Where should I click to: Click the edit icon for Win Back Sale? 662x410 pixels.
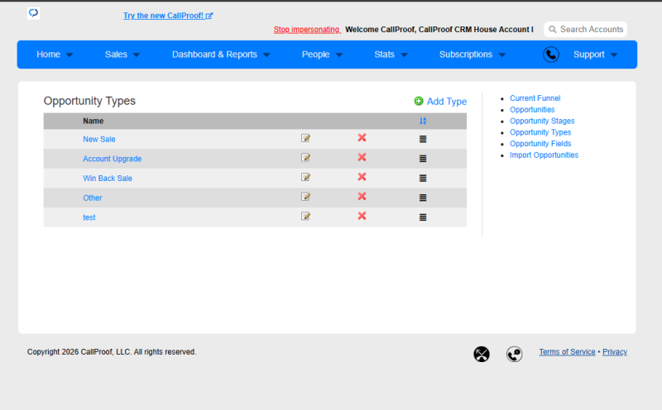click(x=305, y=177)
